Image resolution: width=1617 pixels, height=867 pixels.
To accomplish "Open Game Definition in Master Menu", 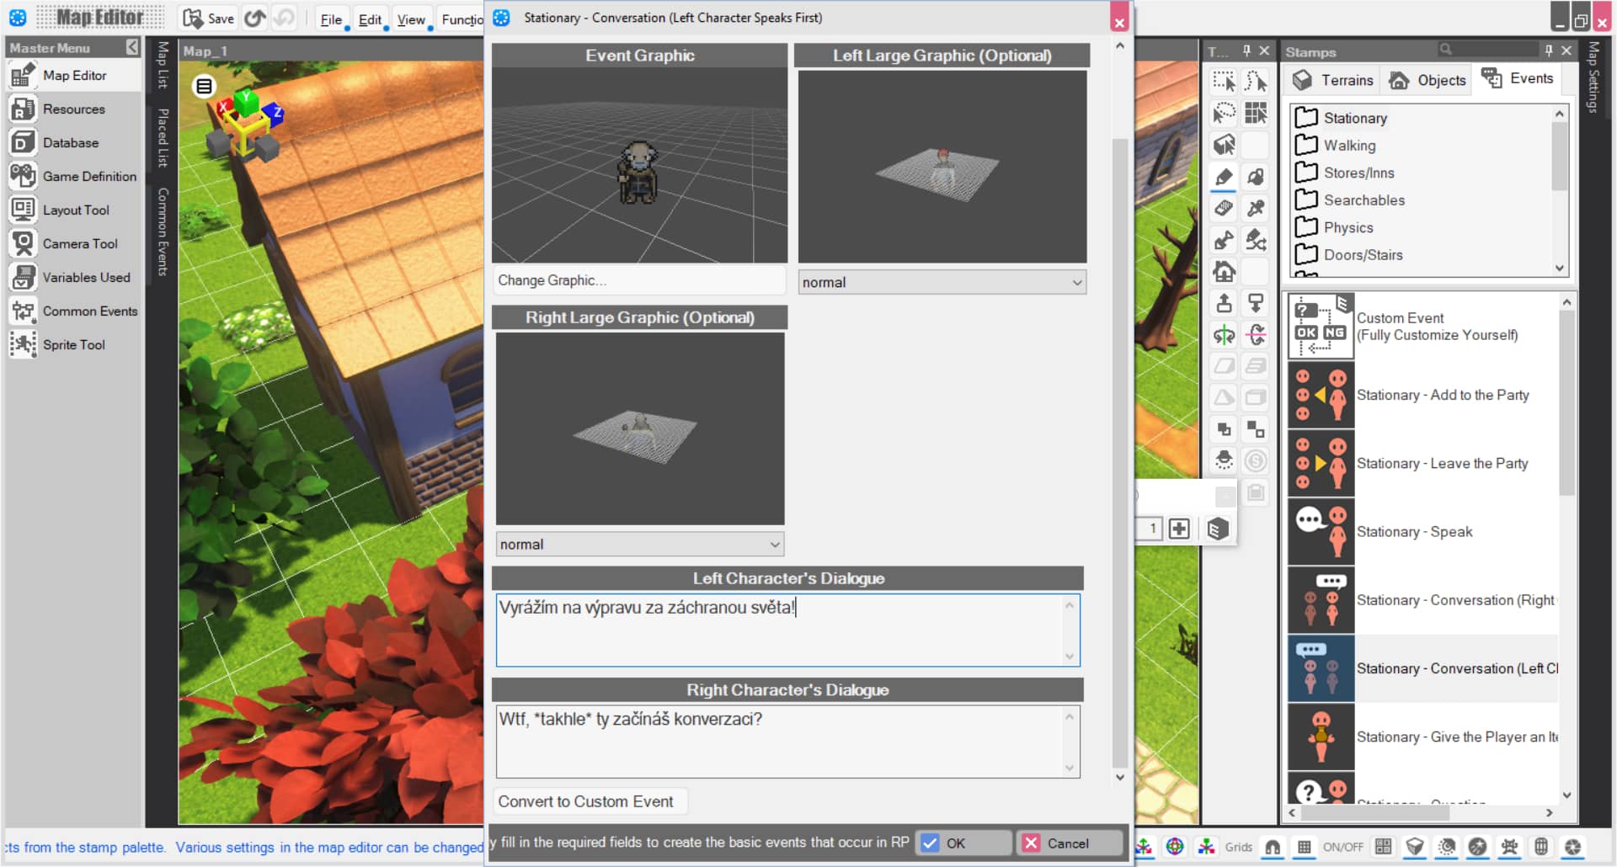I will pos(74,177).
